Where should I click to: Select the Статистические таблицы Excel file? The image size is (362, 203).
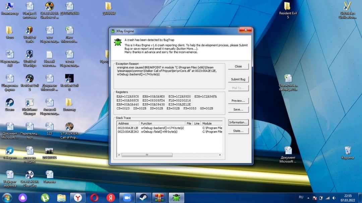pos(288,82)
